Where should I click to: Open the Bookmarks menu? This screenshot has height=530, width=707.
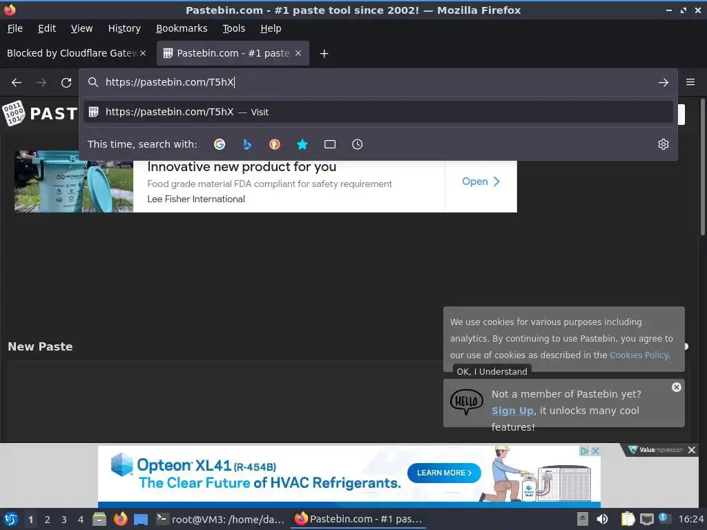pyautogui.click(x=182, y=28)
